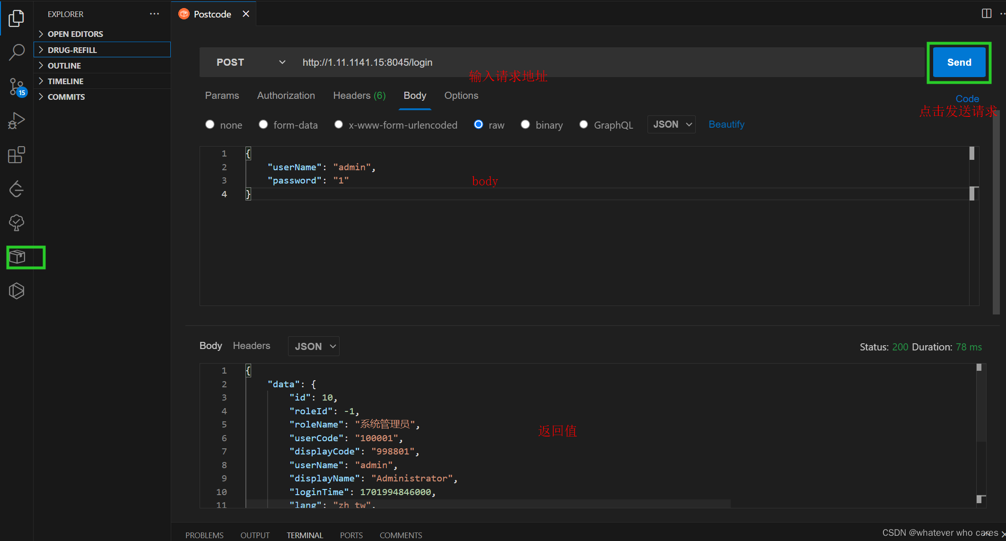Screen dimensions: 1006x541
Task: Select the Postcode extension icon in sidebar
Action: pos(18,257)
